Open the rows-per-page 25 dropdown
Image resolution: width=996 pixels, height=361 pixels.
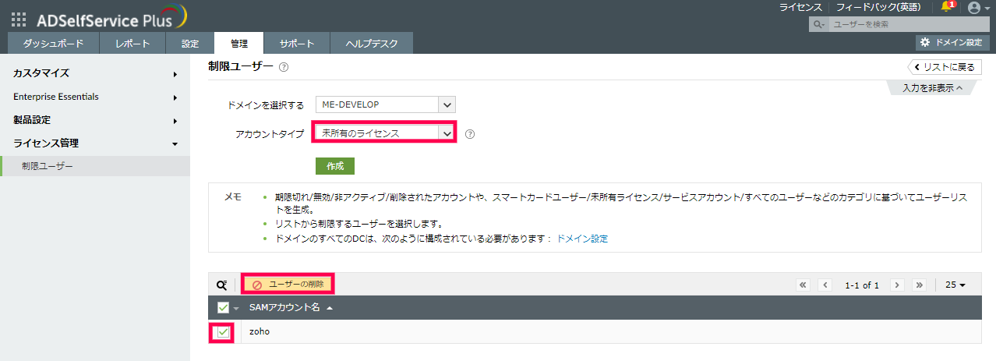point(955,285)
